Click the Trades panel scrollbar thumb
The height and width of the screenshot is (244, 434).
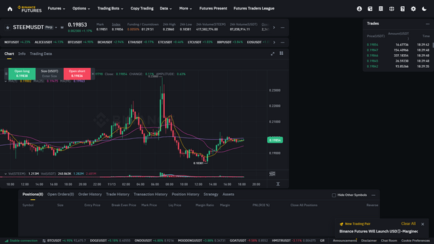pos(433,45)
